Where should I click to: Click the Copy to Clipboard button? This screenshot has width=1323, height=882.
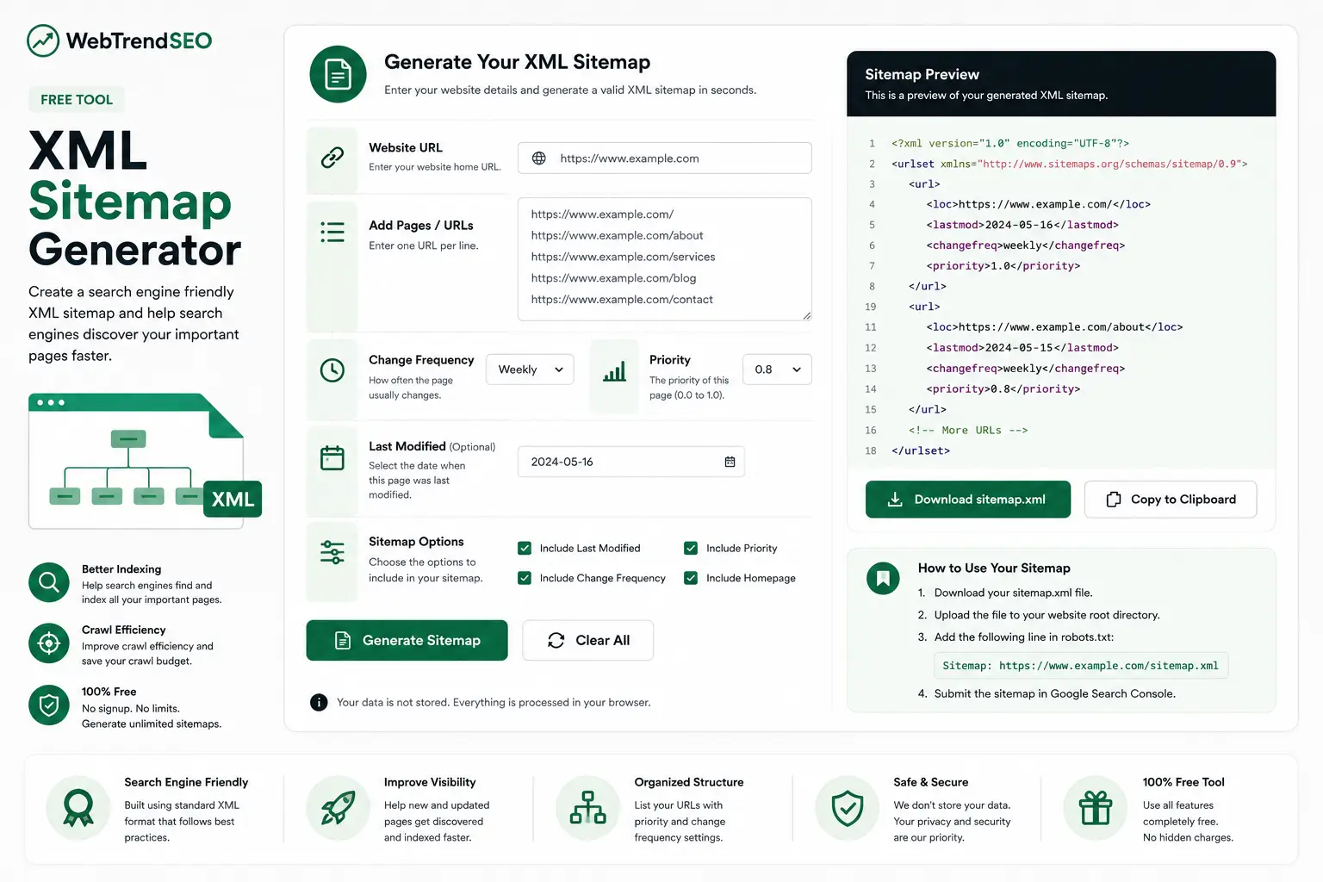(1171, 500)
